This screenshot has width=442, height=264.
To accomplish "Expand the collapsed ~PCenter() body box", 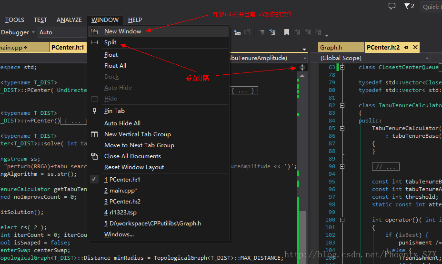I will [74, 122].
